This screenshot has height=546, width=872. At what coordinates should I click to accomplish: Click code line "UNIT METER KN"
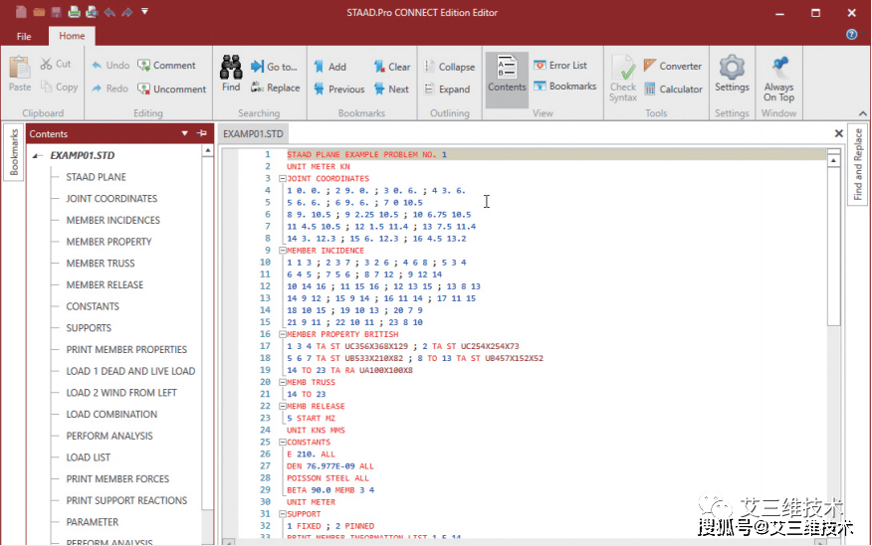tap(319, 167)
